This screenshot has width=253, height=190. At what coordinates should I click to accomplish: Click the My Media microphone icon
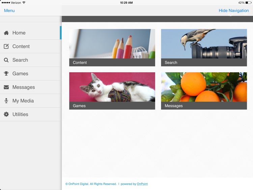click(6, 101)
